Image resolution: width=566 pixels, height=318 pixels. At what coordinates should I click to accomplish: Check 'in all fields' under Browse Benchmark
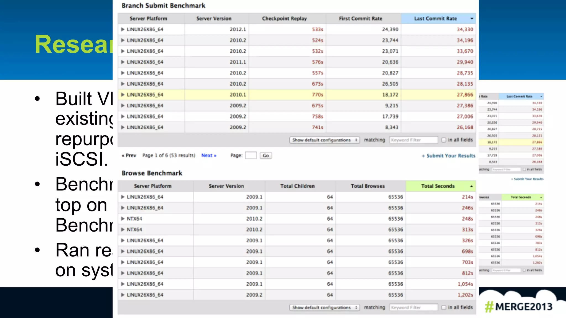click(444, 308)
